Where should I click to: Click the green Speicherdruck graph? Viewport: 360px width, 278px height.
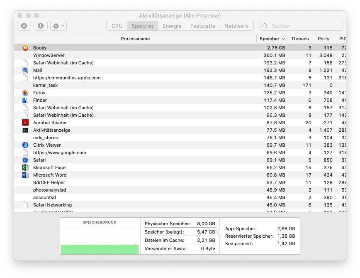click(x=100, y=249)
